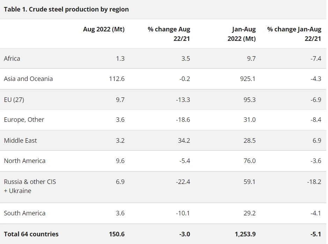Click the value -0.2 in Asia and Oceania row
Viewport: 328px width, 244px height.
pyautogui.click(x=185, y=79)
